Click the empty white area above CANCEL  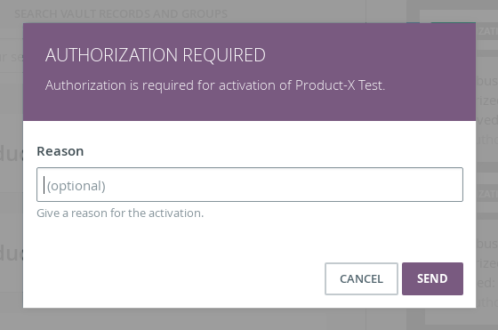(x=361, y=241)
